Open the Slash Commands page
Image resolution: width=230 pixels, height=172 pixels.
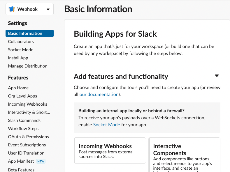pyautogui.click(x=24, y=120)
